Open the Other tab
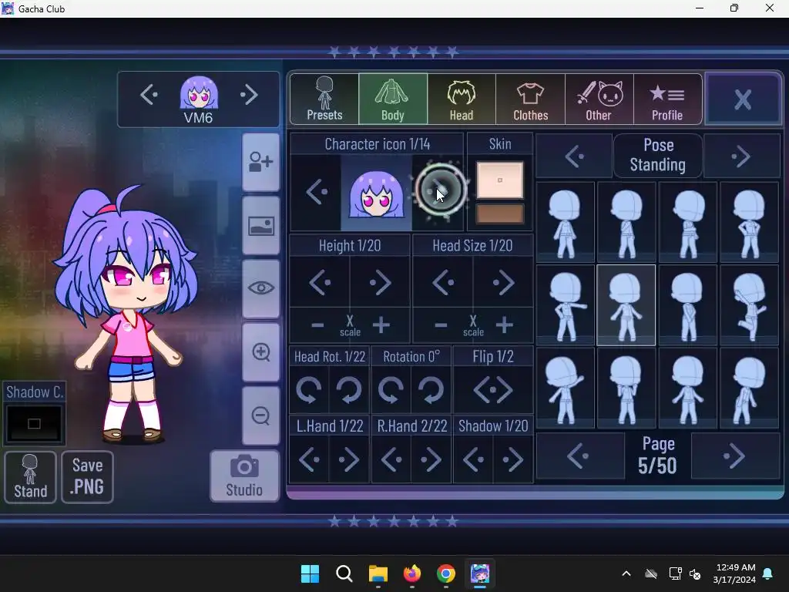The height and width of the screenshot is (592, 789). coord(599,99)
